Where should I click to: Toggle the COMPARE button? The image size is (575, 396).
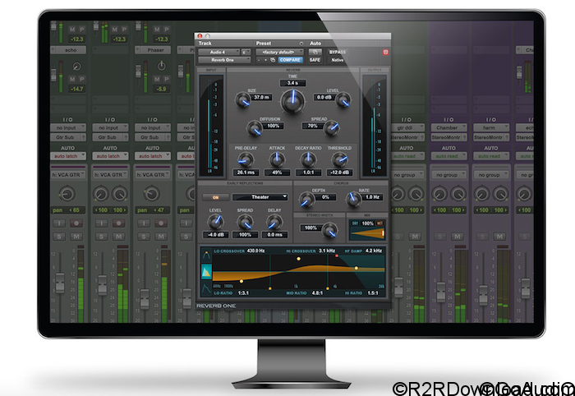click(x=290, y=60)
